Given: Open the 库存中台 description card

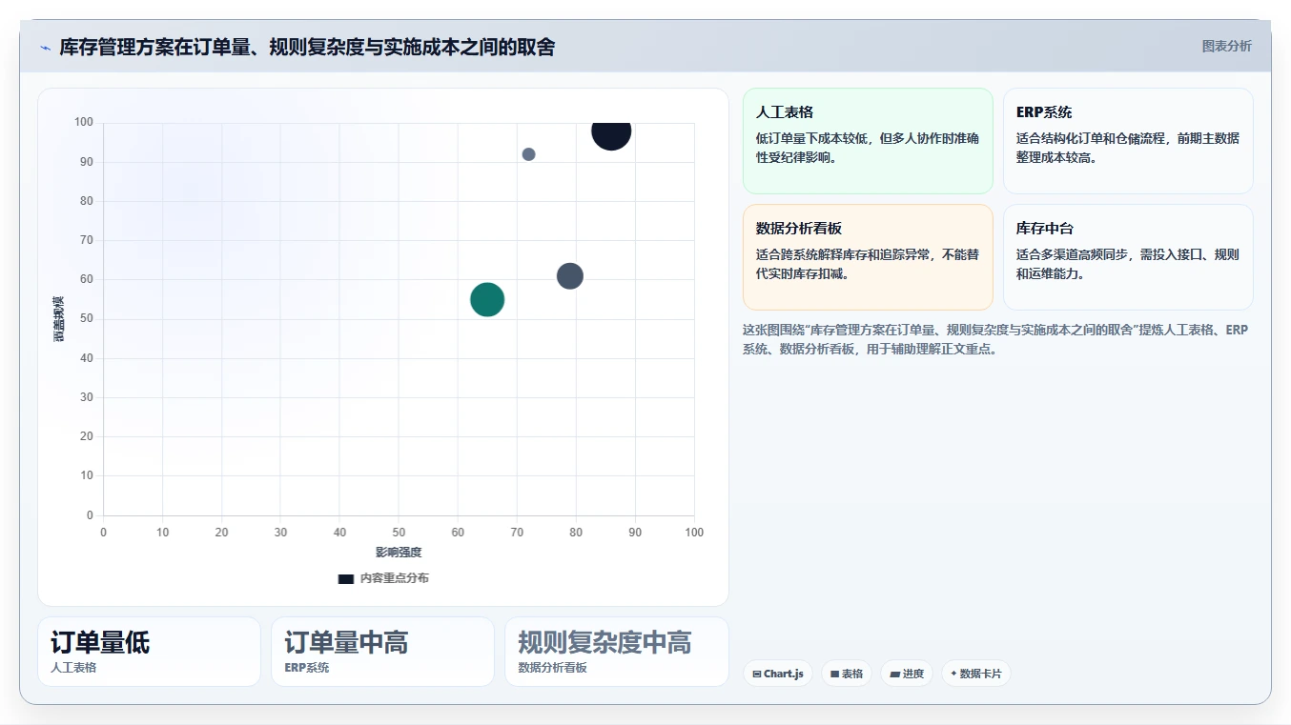Looking at the screenshot, I should click(x=1128, y=257).
